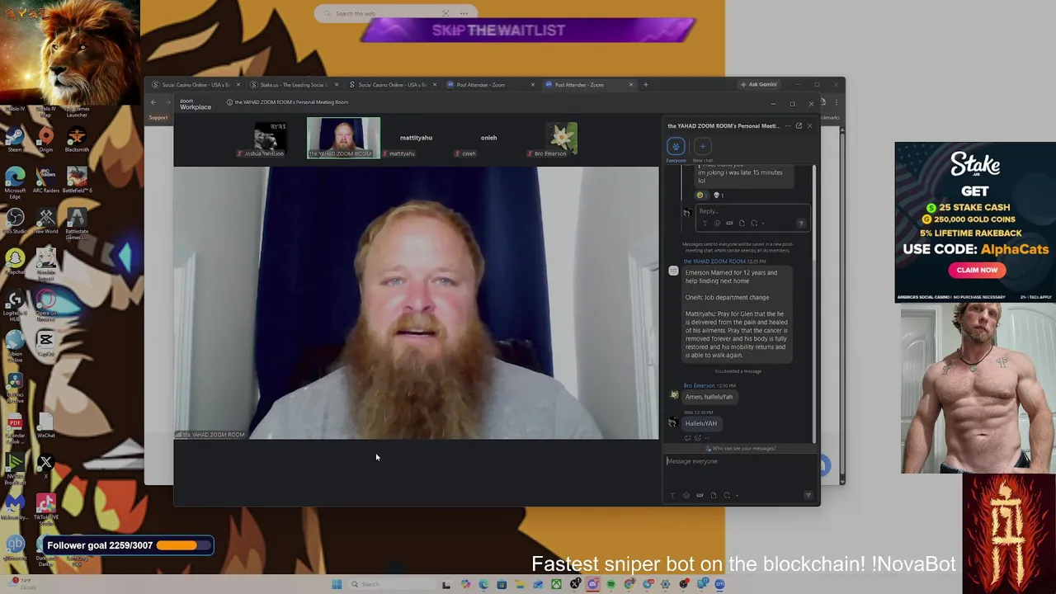This screenshot has height=594, width=1056.
Task: Send the reply message
Action: click(x=800, y=223)
